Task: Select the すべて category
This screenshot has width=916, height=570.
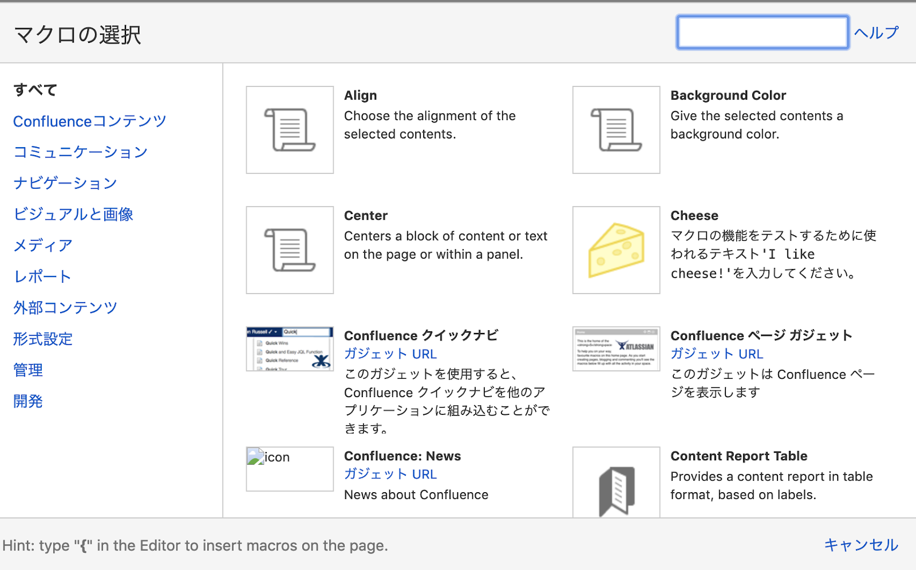Action: point(35,90)
